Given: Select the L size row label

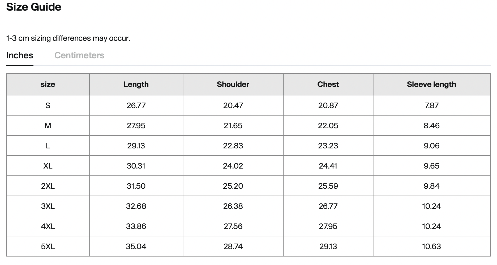Looking at the screenshot, I should tap(48, 146).
